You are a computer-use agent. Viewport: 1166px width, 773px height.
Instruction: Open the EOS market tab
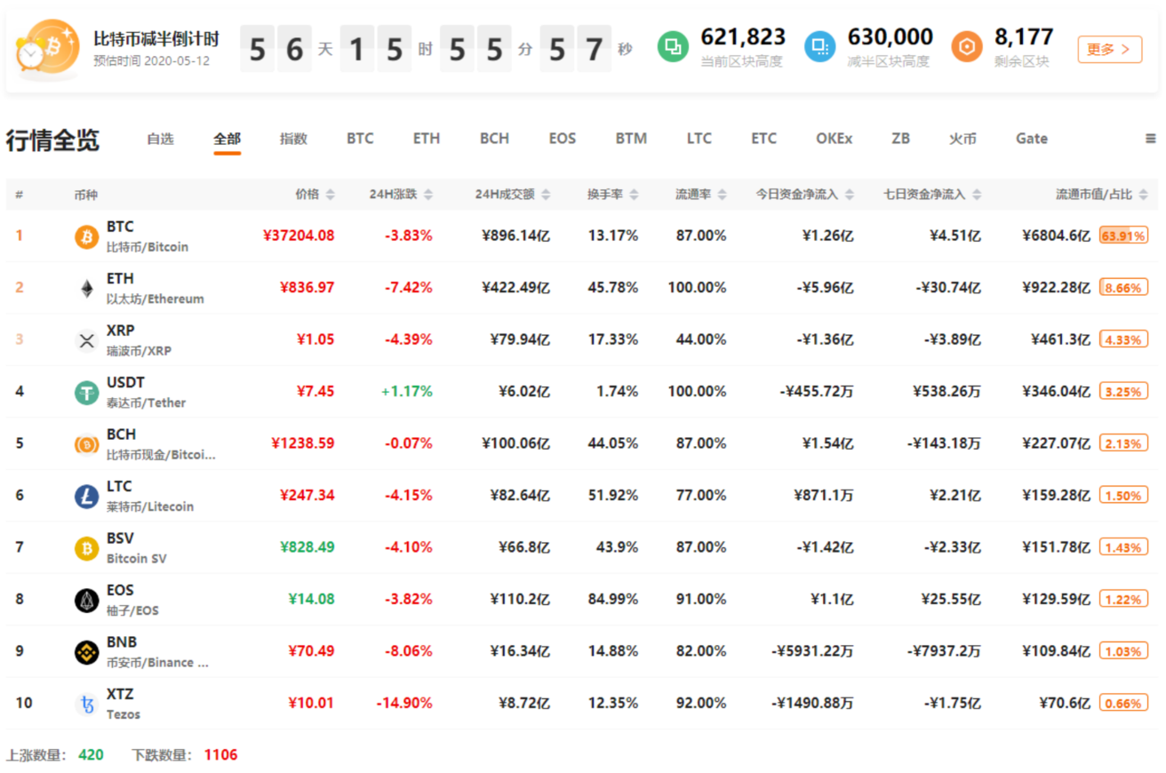562,139
